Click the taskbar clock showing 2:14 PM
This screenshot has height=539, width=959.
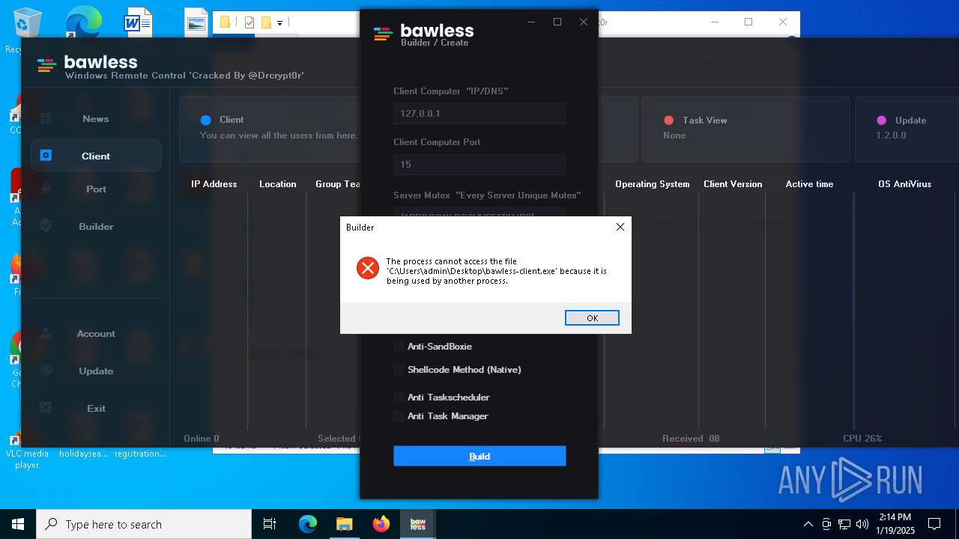click(896, 524)
